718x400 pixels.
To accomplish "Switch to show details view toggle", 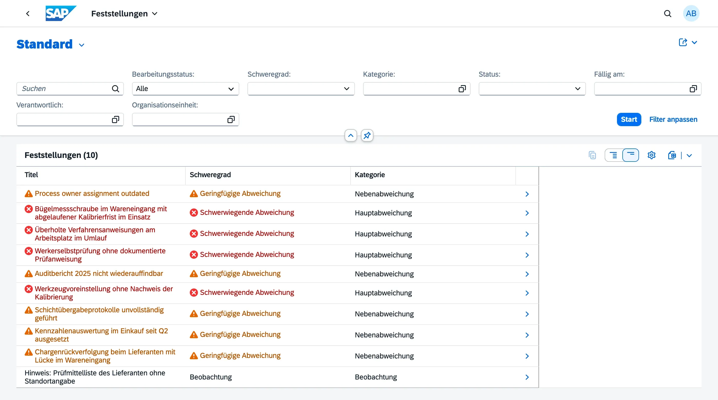I will coord(613,155).
